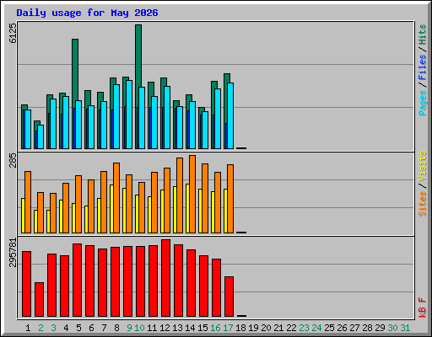432x337 pixels.
Task: Click day label 27 on x-axis
Action: [x=354, y=328]
